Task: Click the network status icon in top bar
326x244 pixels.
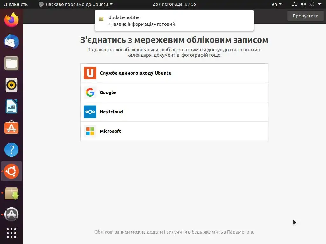Action: [x=294, y=4]
